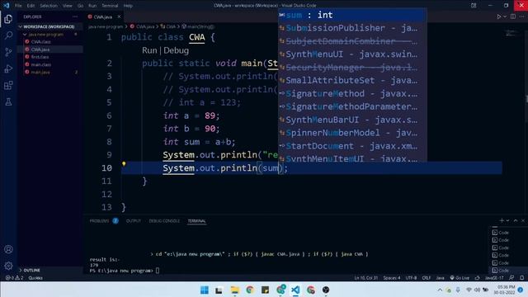Open editor more actions ellipsis
The height and width of the screenshot is (297, 528).
coord(521,16)
